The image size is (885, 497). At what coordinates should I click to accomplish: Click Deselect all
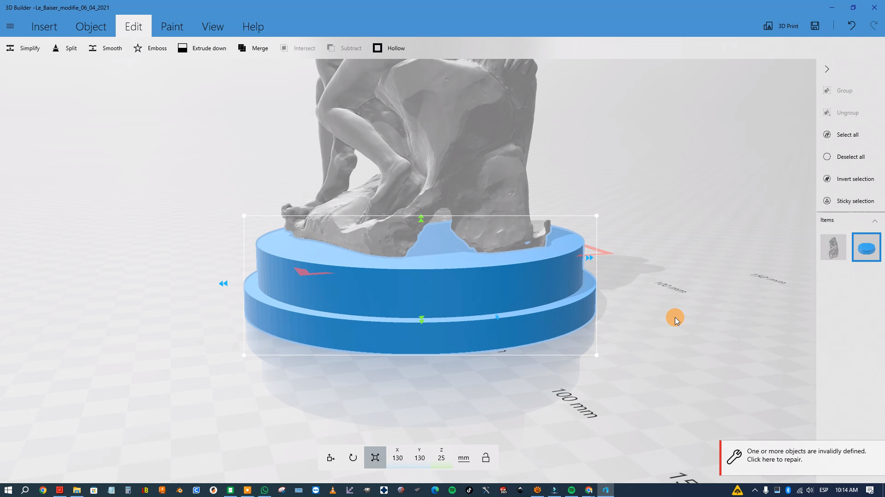point(844,157)
